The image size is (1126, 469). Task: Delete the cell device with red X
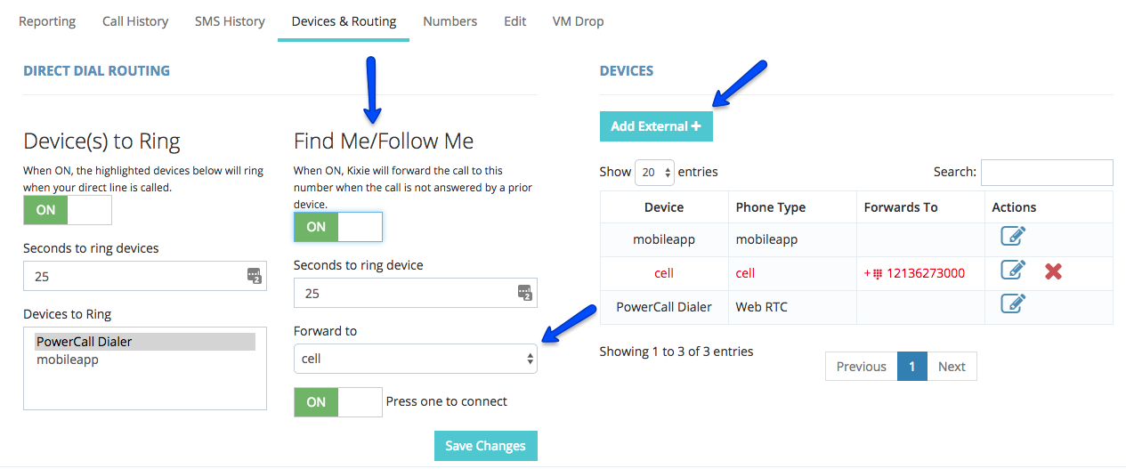pyautogui.click(x=1053, y=271)
